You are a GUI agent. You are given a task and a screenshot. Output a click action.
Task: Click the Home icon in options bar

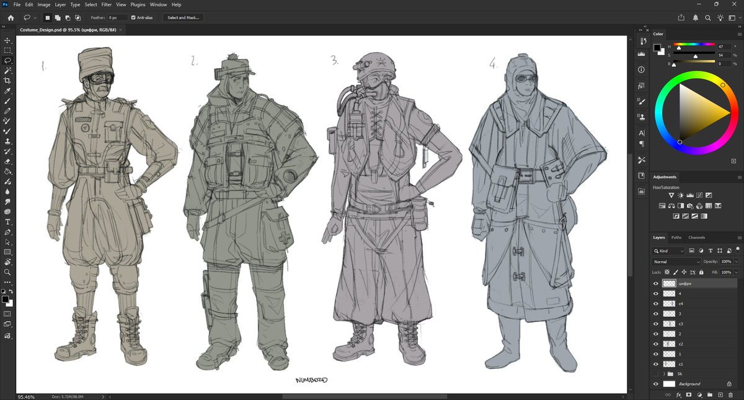[x=11, y=17]
